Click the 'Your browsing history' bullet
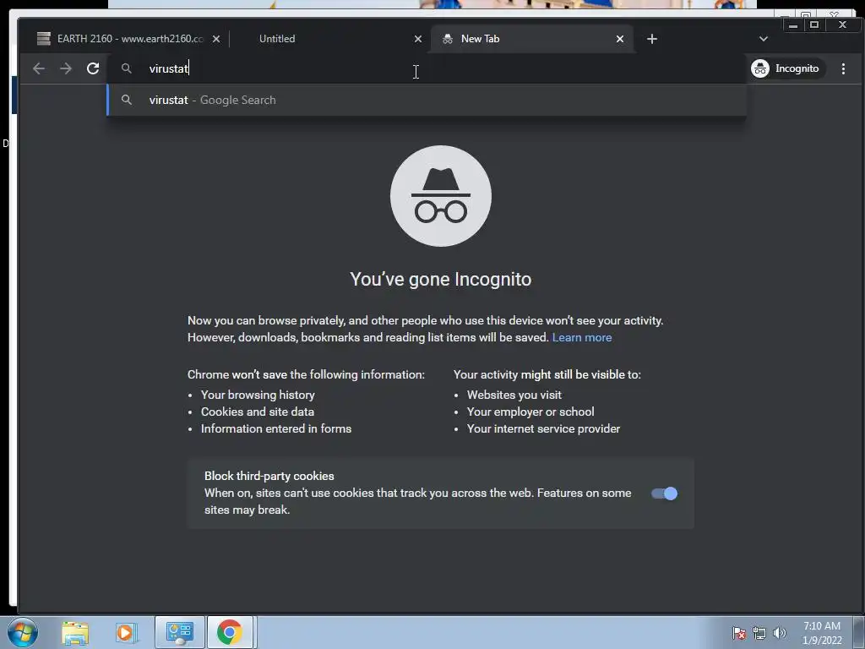 (x=258, y=395)
